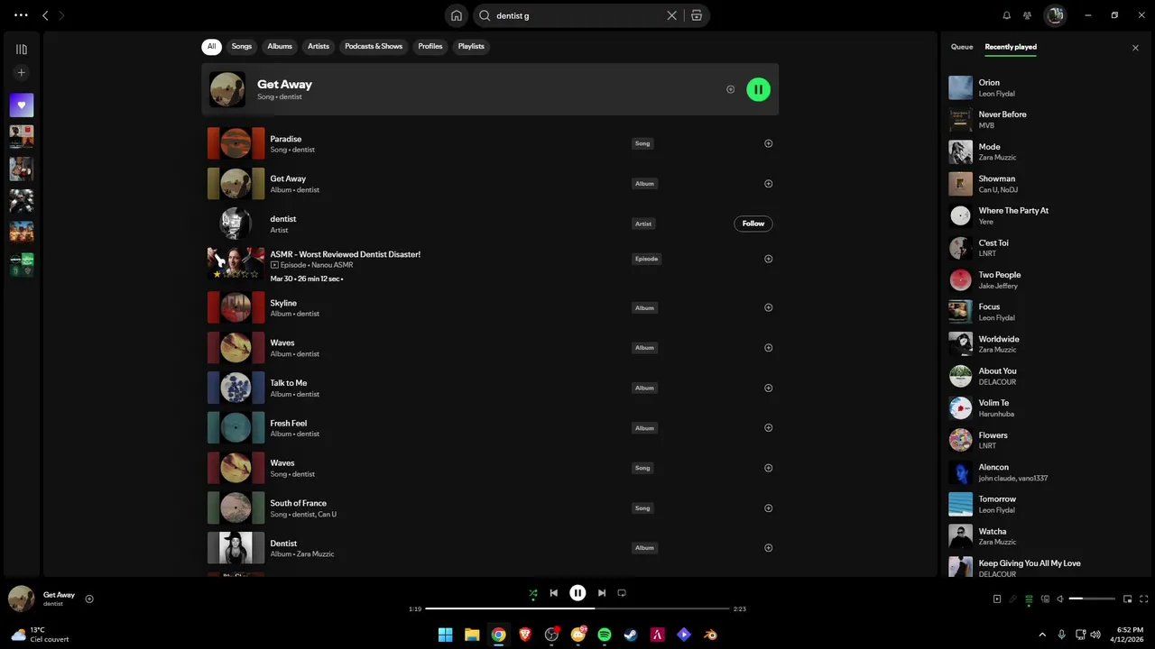Open the Dentist album by Zara Muzzic
The height and width of the screenshot is (649, 1155).
490,548
